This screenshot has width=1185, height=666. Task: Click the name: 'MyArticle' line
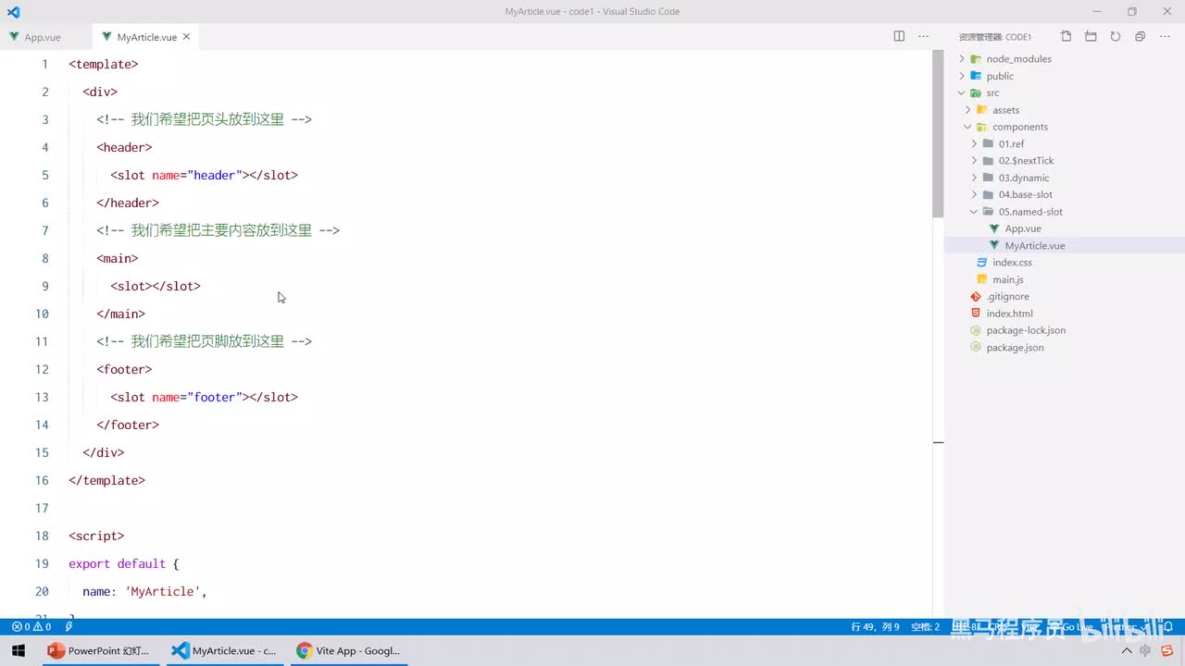tap(144, 591)
